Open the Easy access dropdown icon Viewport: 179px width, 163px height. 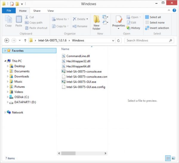pos(105,22)
